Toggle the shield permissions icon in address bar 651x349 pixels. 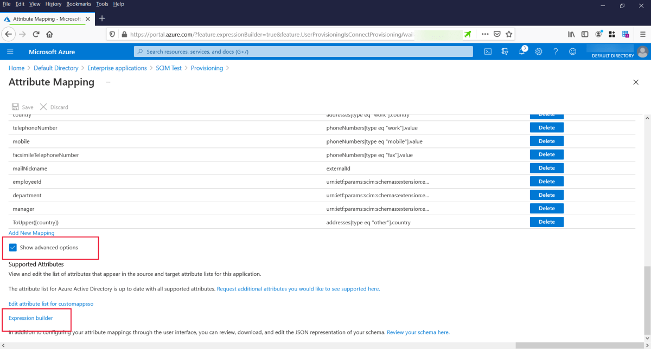pyautogui.click(x=112, y=34)
